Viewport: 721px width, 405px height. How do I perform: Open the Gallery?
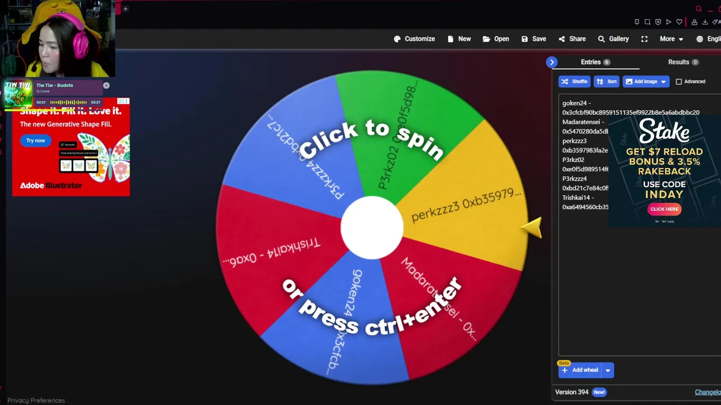pyautogui.click(x=613, y=39)
